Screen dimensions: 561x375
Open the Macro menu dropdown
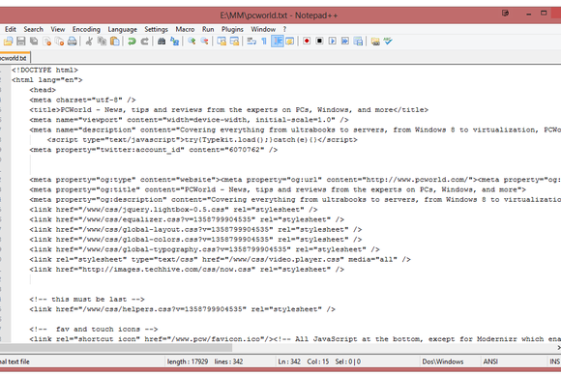[x=185, y=29]
